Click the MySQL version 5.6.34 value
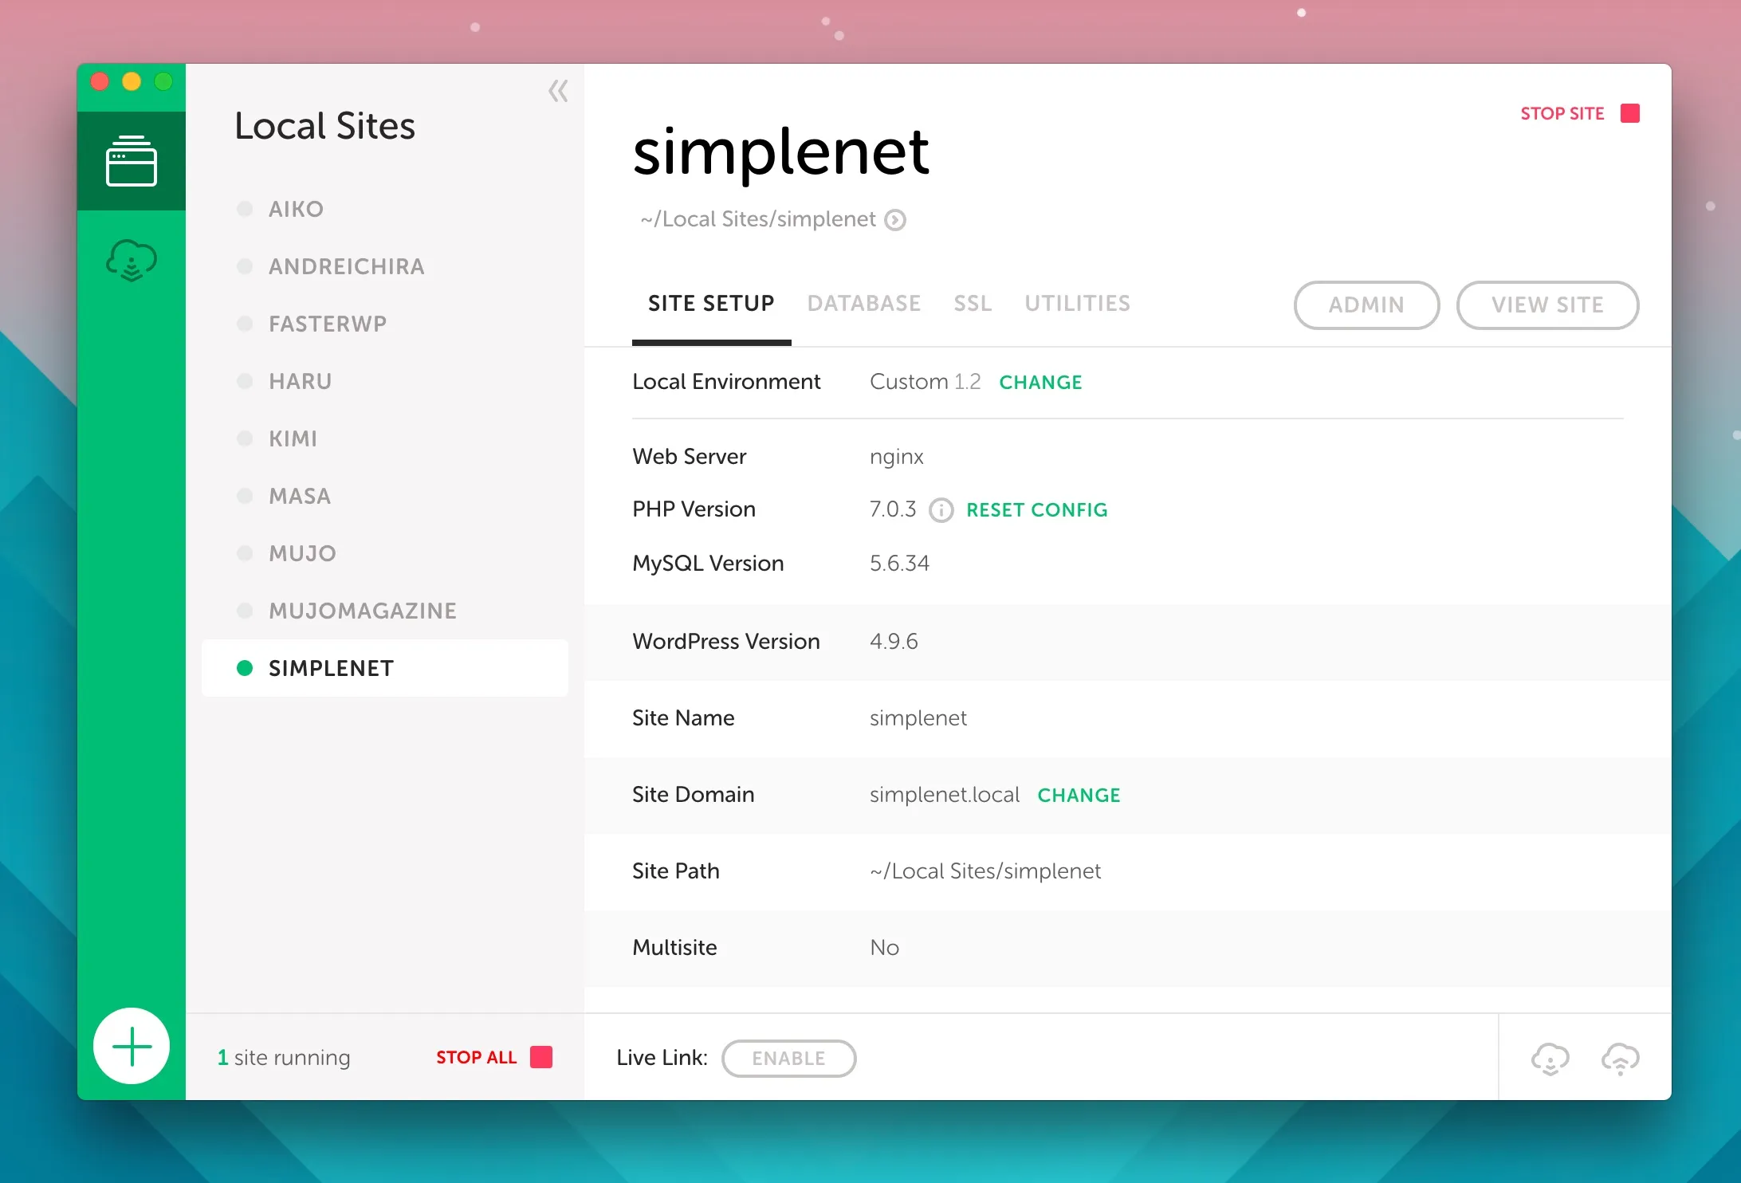The height and width of the screenshot is (1183, 1741). (x=899, y=564)
